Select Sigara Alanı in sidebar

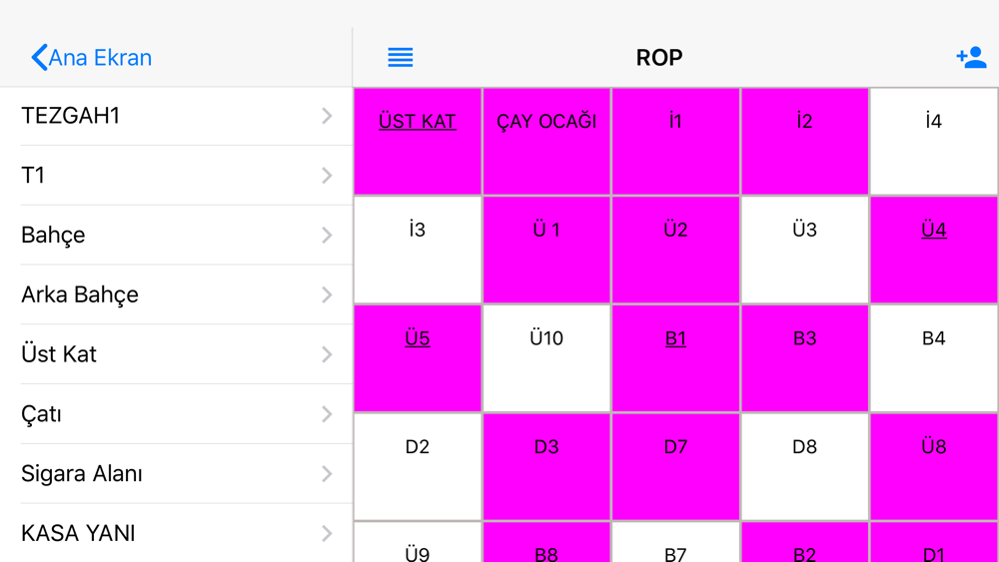[x=177, y=473]
